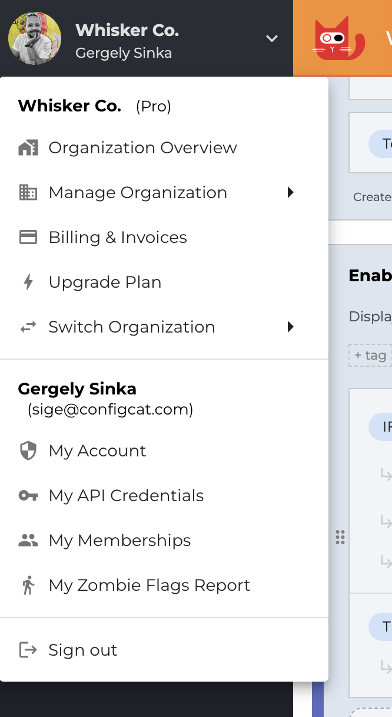This screenshot has width=392, height=717.
Task: Click the Sign out exit icon
Action: point(28,650)
